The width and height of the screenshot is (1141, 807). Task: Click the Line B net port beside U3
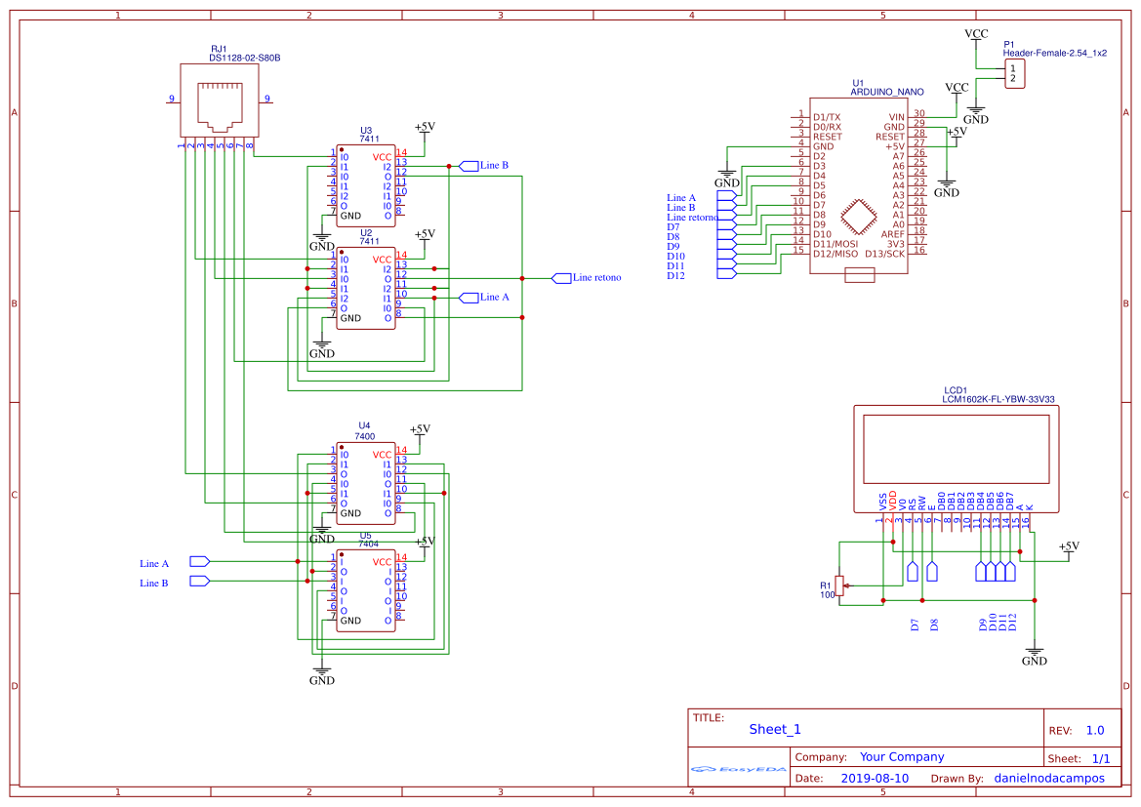click(x=469, y=166)
